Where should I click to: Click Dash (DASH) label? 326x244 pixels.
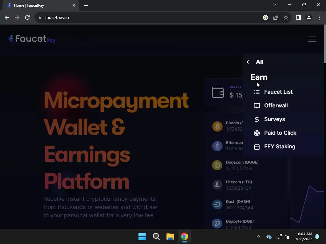[238, 202]
